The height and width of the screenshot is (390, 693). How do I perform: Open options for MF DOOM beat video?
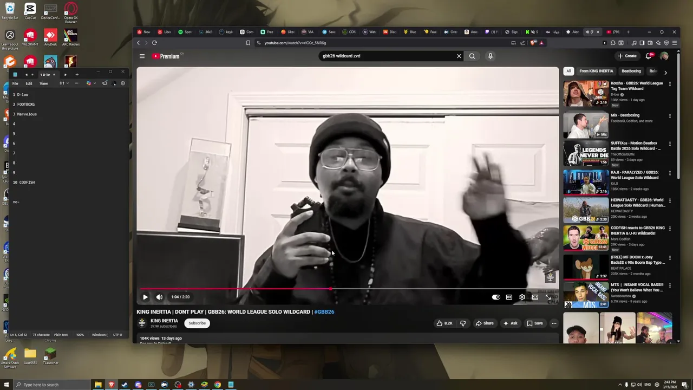(x=670, y=258)
